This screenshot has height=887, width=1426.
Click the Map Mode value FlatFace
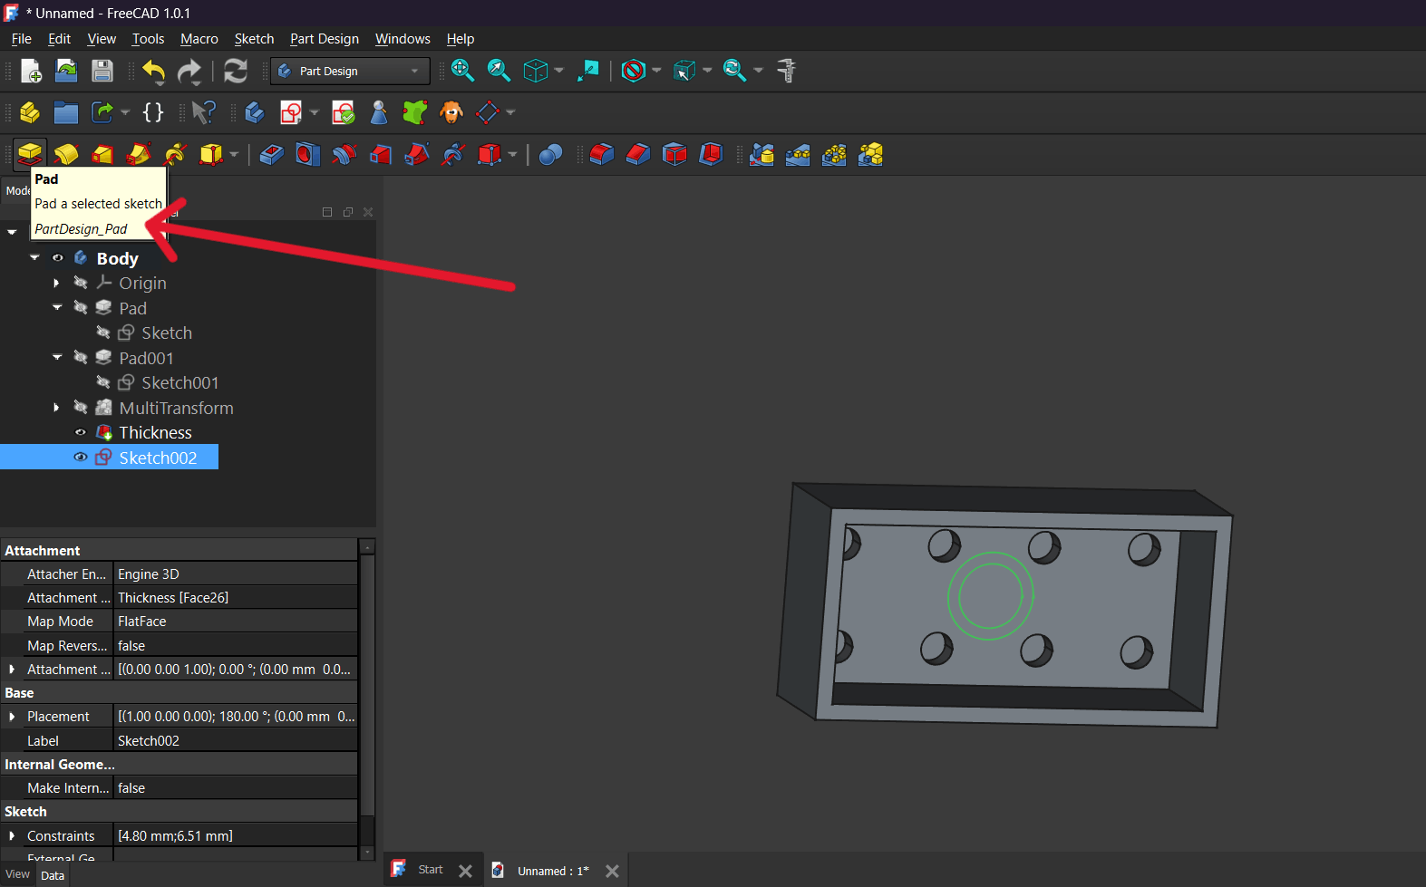tap(235, 622)
